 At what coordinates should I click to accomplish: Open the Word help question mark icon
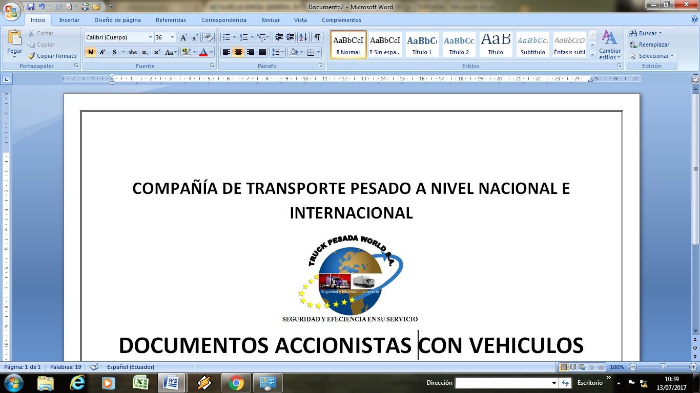tap(694, 19)
